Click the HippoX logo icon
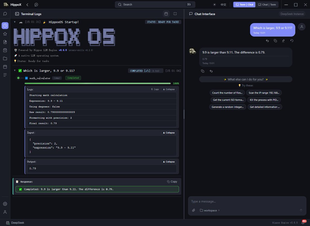Image resolution: width=310 pixels, height=226 pixels. point(6,5)
